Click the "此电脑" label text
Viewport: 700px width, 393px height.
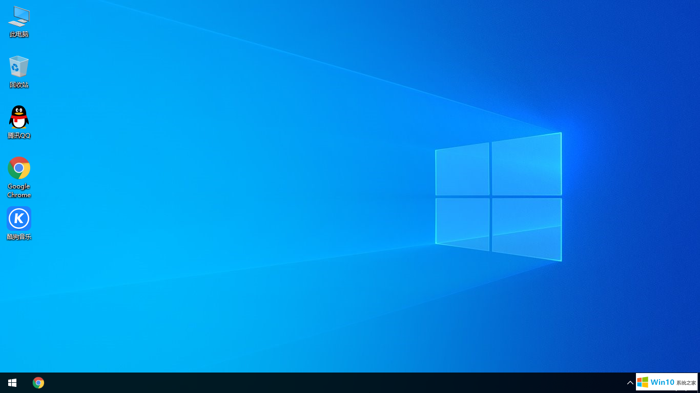pos(19,34)
